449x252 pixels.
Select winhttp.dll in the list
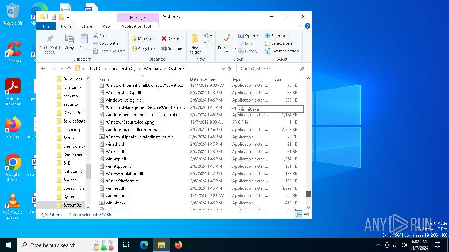116,159
